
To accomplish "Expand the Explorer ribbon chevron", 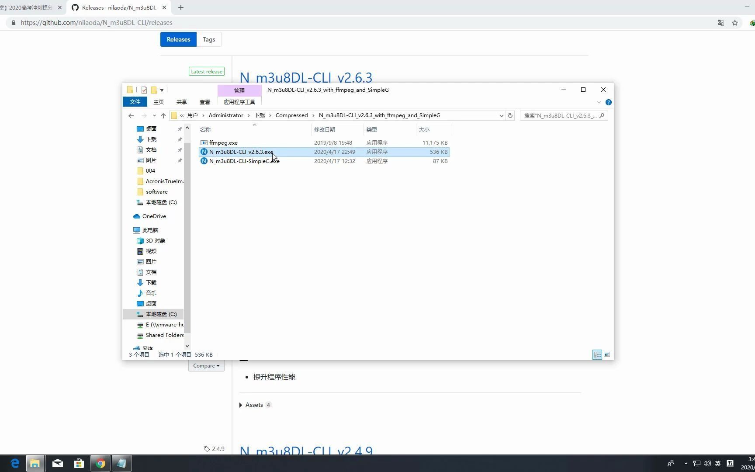I will pos(599,102).
